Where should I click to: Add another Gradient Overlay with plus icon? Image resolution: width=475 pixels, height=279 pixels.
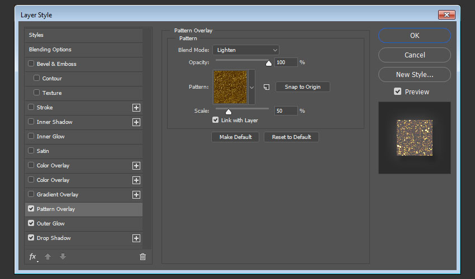pos(136,195)
